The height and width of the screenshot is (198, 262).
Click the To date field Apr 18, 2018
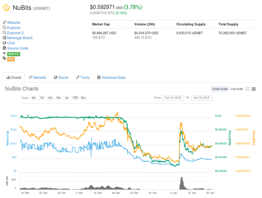201,98
